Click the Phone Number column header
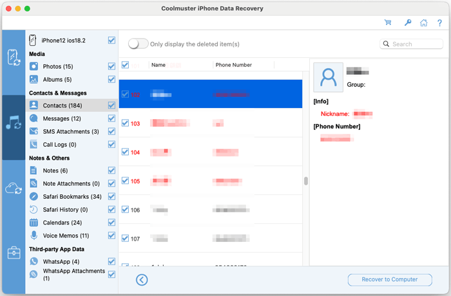Image resolution: width=451 pixels, height=296 pixels. pos(233,65)
